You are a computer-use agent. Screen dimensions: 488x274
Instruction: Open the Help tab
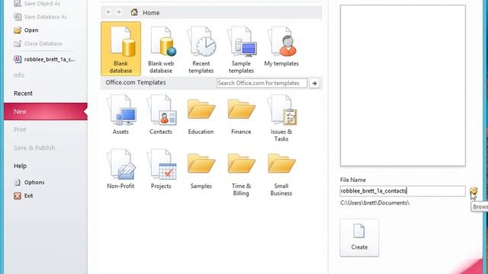pos(20,166)
